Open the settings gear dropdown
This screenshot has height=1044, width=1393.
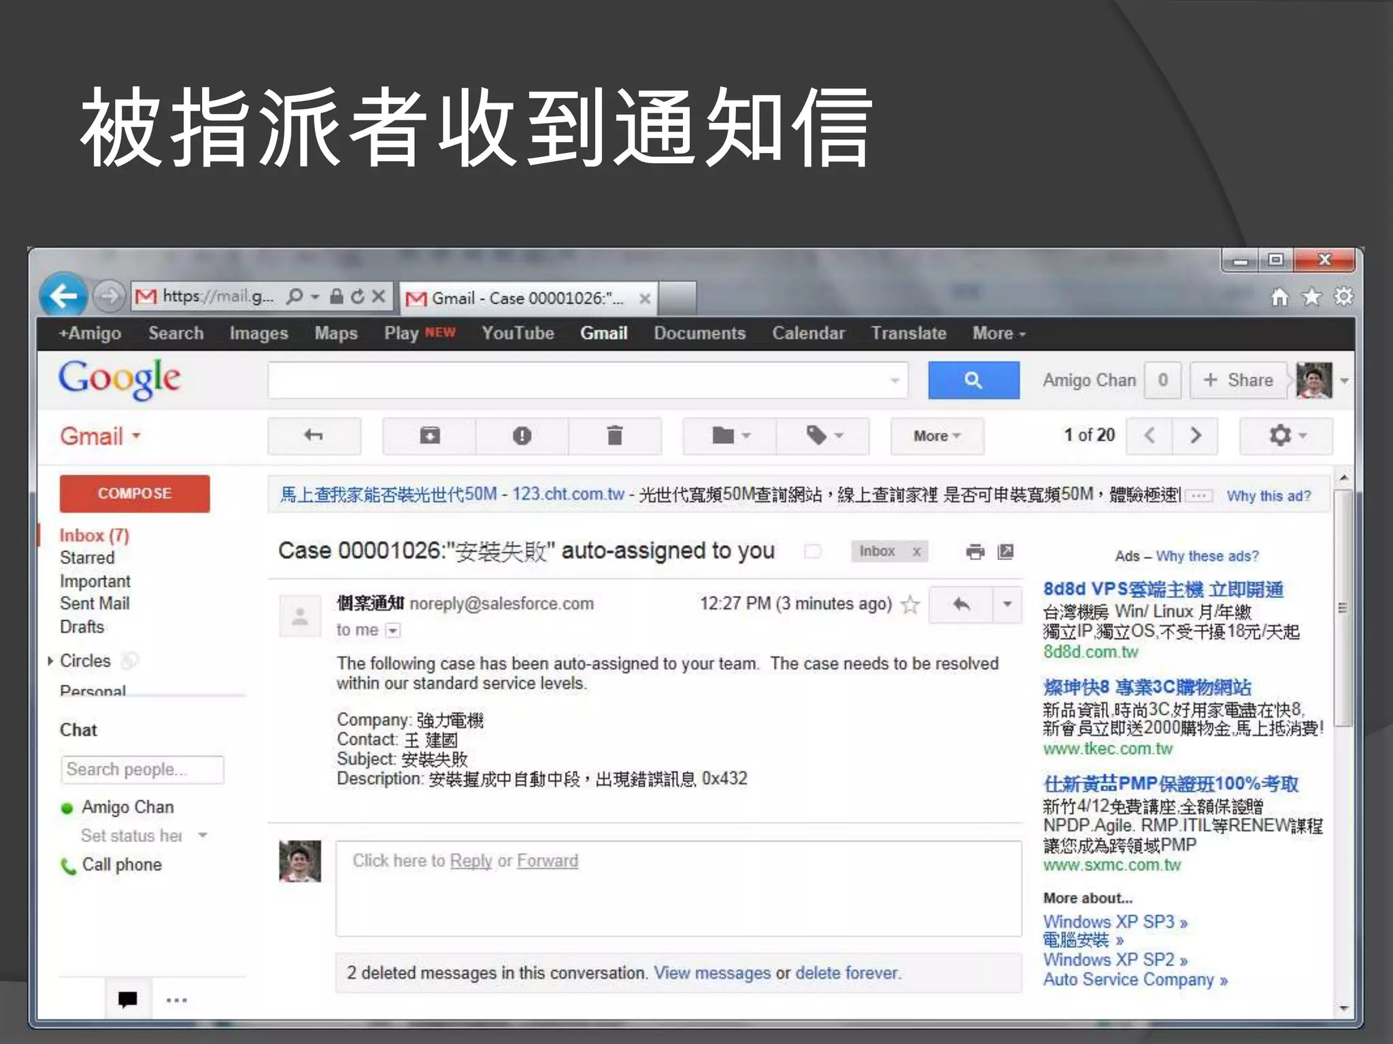[1286, 436]
